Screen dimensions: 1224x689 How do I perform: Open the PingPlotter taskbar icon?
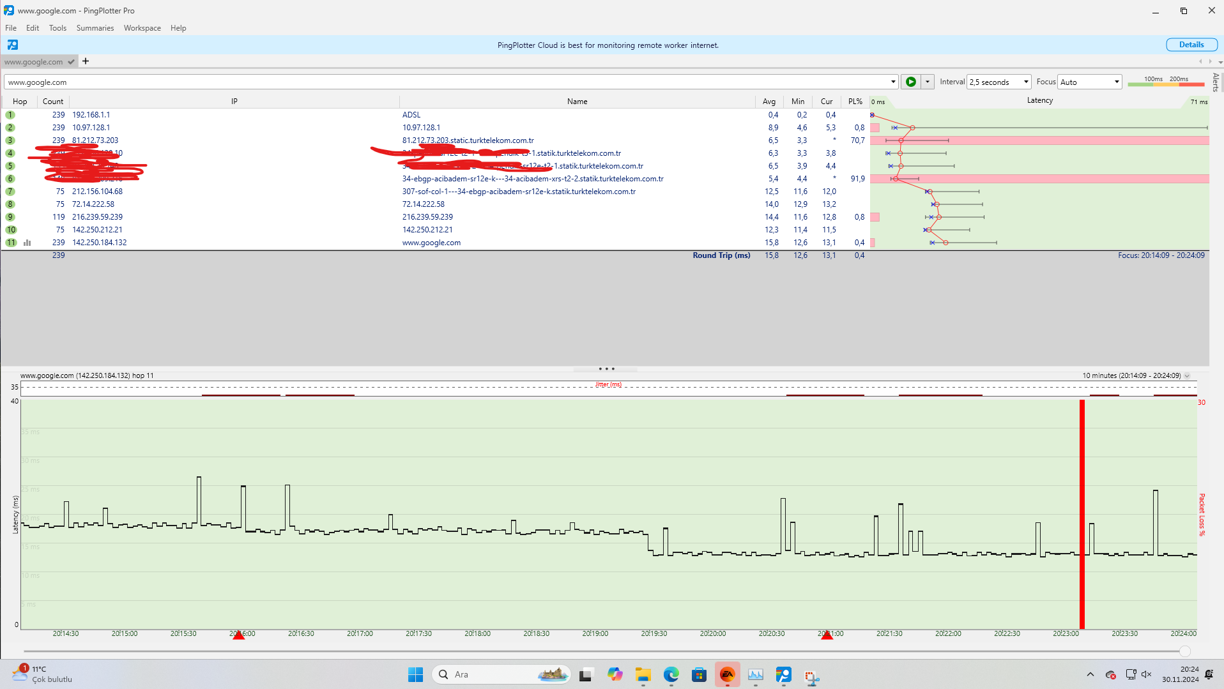pyautogui.click(x=783, y=675)
